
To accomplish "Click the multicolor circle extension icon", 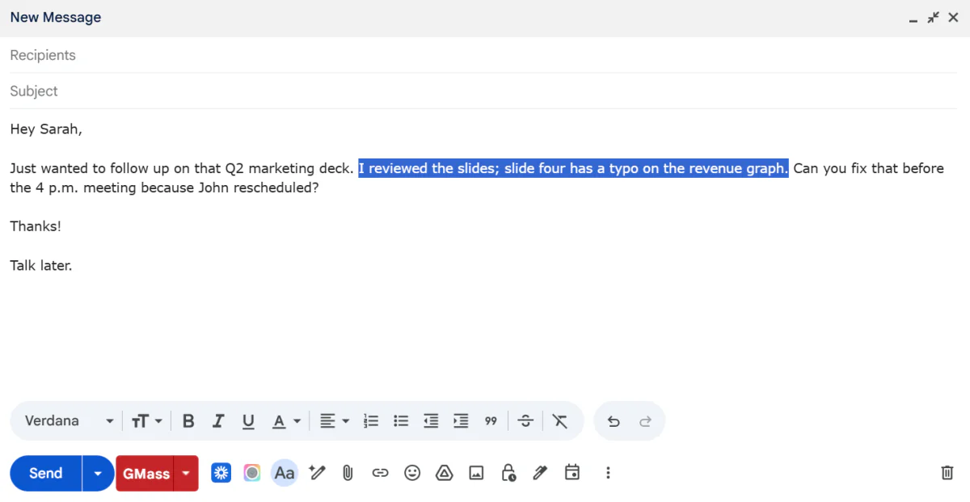I will click(252, 473).
